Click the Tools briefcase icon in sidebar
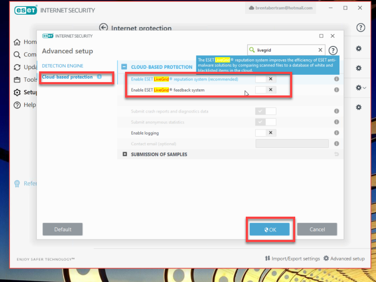Image resolution: width=376 pixels, height=282 pixels. click(x=17, y=80)
